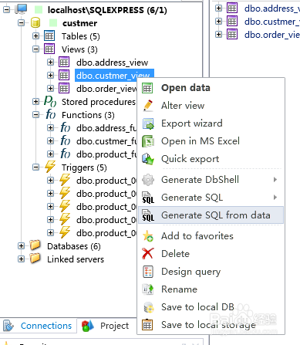Select dbo.address_view in left tree
This screenshot has height=345, width=300.
tap(113, 63)
